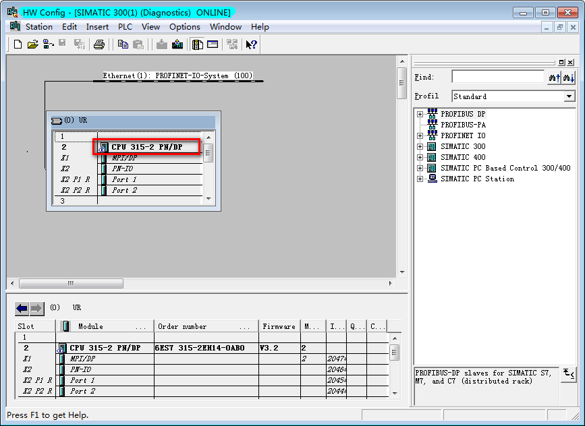Click the Order number column header

tap(206, 326)
